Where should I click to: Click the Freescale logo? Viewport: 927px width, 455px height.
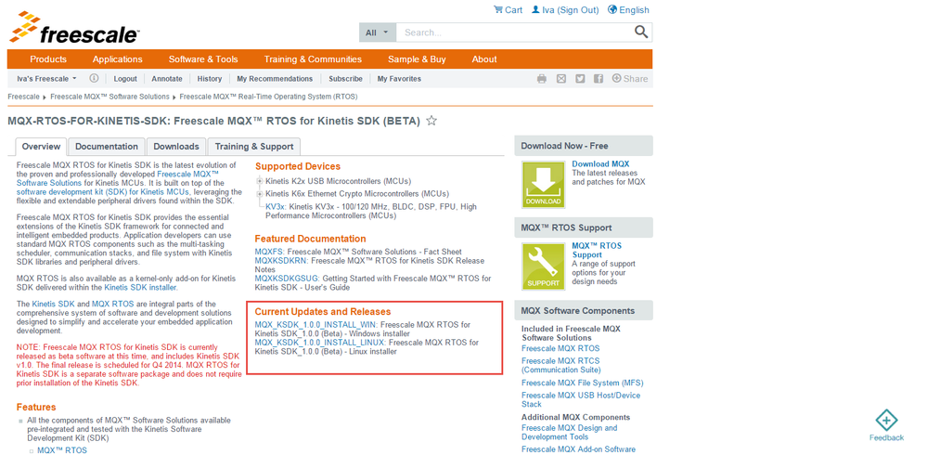(74, 28)
